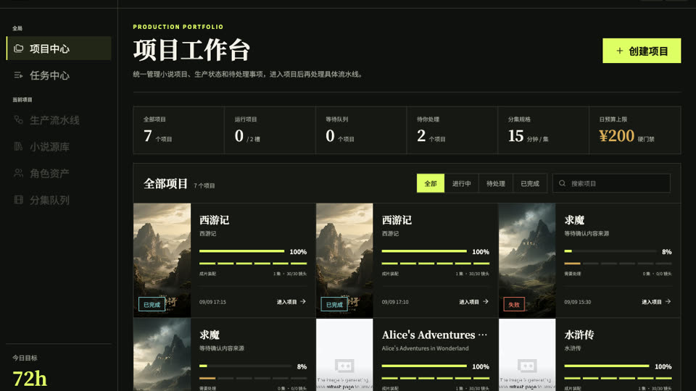Click the 分集规格 15 分钟 stat
Screen dimensions: 696x391
(x=543, y=130)
